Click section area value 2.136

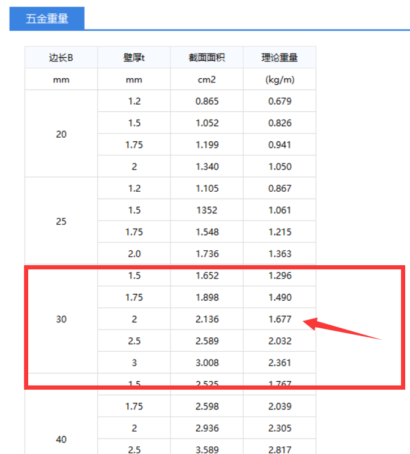coord(207,319)
